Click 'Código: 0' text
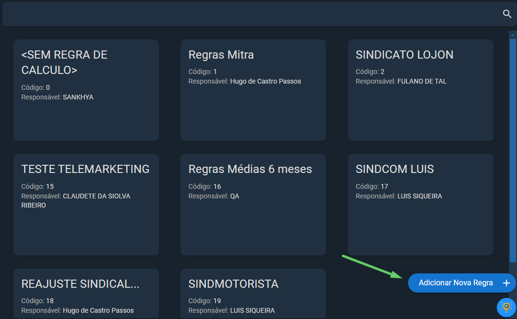The width and height of the screenshot is (517, 319). 36,87
